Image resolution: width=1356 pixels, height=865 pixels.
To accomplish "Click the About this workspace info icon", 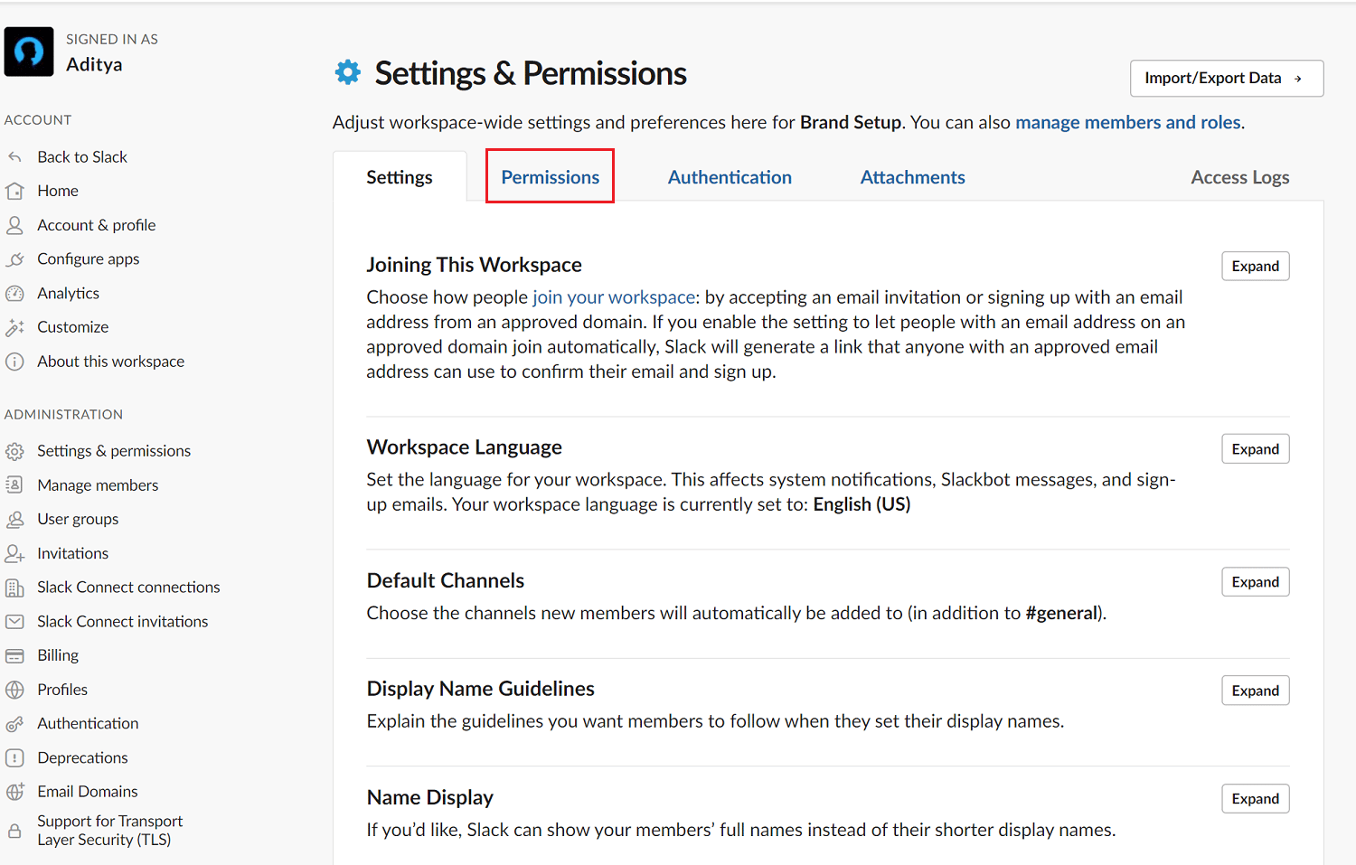I will tap(14, 362).
